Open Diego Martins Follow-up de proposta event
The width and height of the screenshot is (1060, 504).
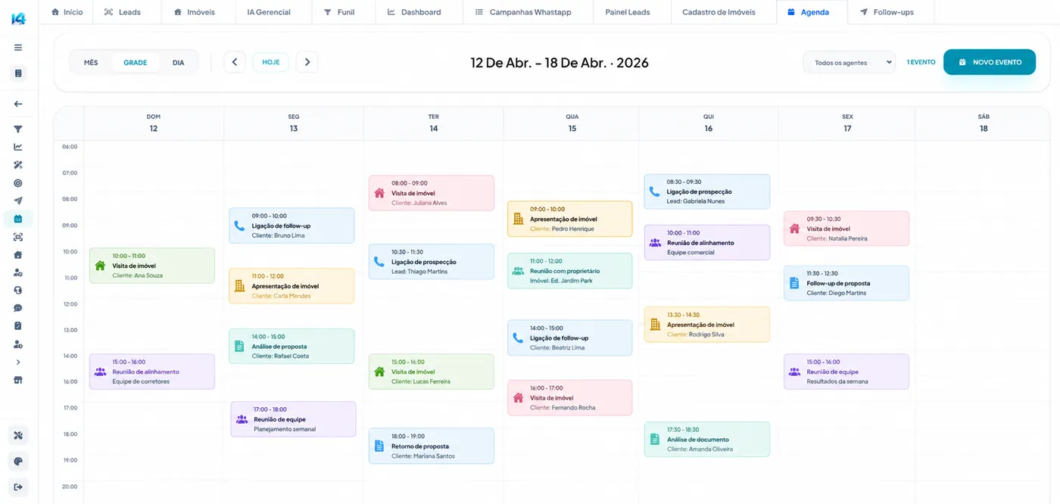[846, 283]
